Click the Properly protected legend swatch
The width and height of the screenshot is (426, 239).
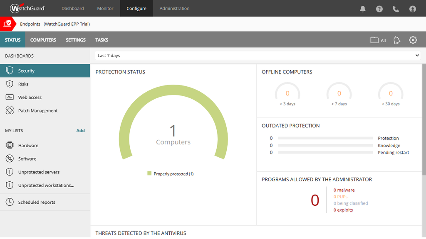click(x=149, y=173)
